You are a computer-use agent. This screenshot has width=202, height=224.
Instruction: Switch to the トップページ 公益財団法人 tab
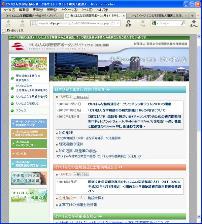[157, 16]
